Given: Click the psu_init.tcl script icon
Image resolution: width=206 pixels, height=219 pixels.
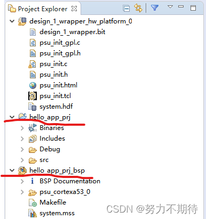Looking at the screenshot, I should [33, 96].
